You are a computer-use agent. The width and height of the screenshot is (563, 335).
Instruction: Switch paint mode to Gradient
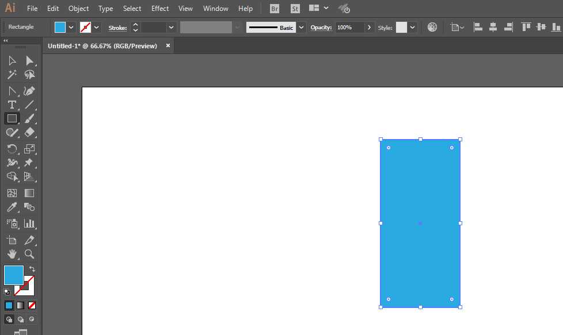coord(21,305)
